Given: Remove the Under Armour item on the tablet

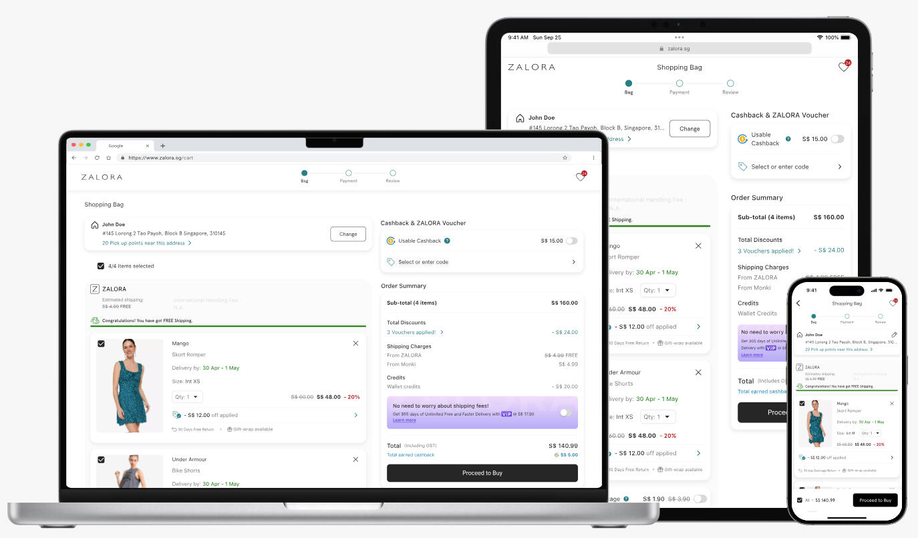Looking at the screenshot, I should (698, 372).
